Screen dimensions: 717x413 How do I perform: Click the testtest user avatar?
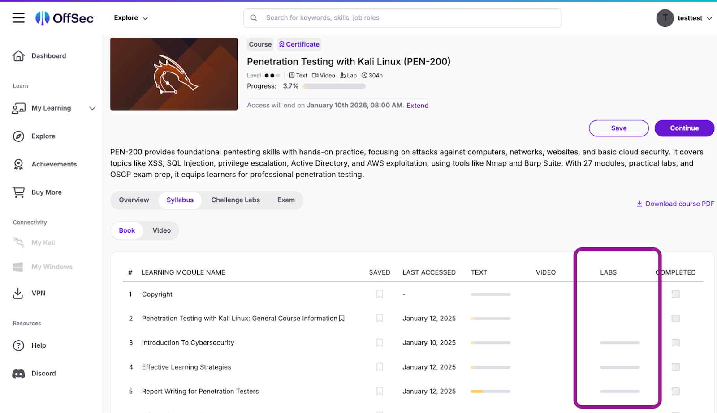665,18
